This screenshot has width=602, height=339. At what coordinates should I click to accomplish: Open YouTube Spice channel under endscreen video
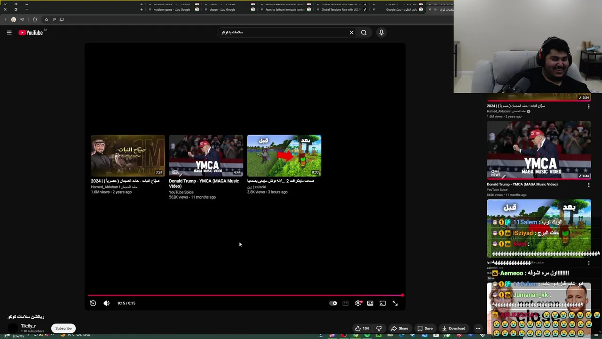coord(181,192)
